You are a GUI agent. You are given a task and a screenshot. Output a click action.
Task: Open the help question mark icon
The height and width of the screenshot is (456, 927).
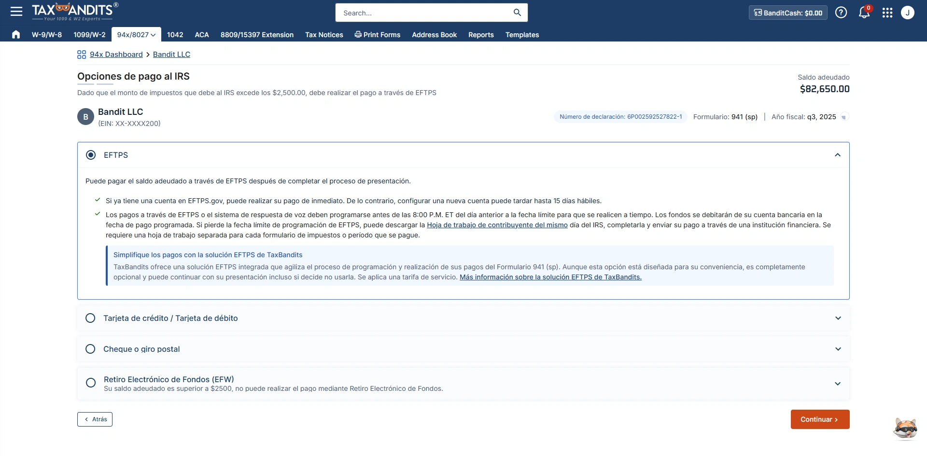point(841,13)
